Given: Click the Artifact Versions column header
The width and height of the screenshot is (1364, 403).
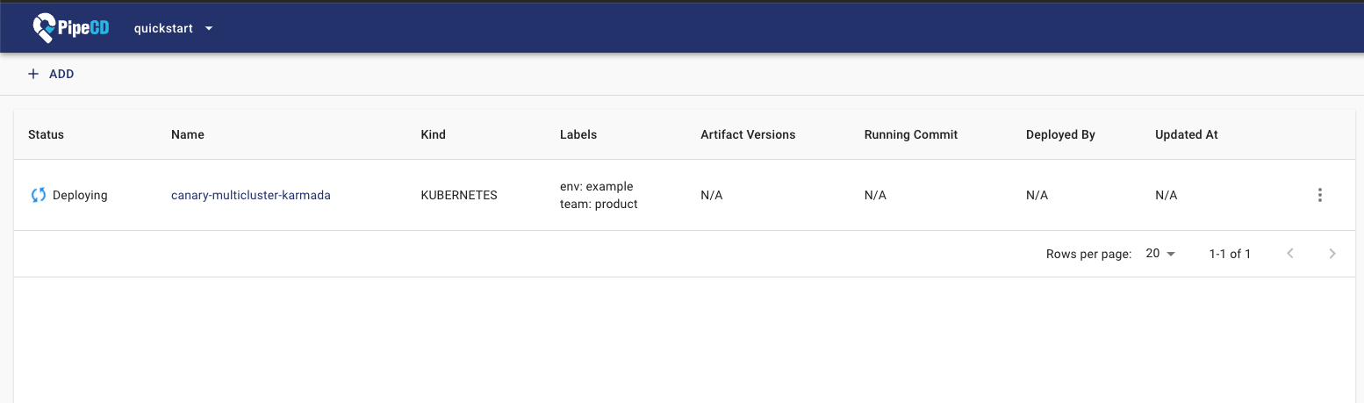Looking at the screenshot, I should point(748,134).
